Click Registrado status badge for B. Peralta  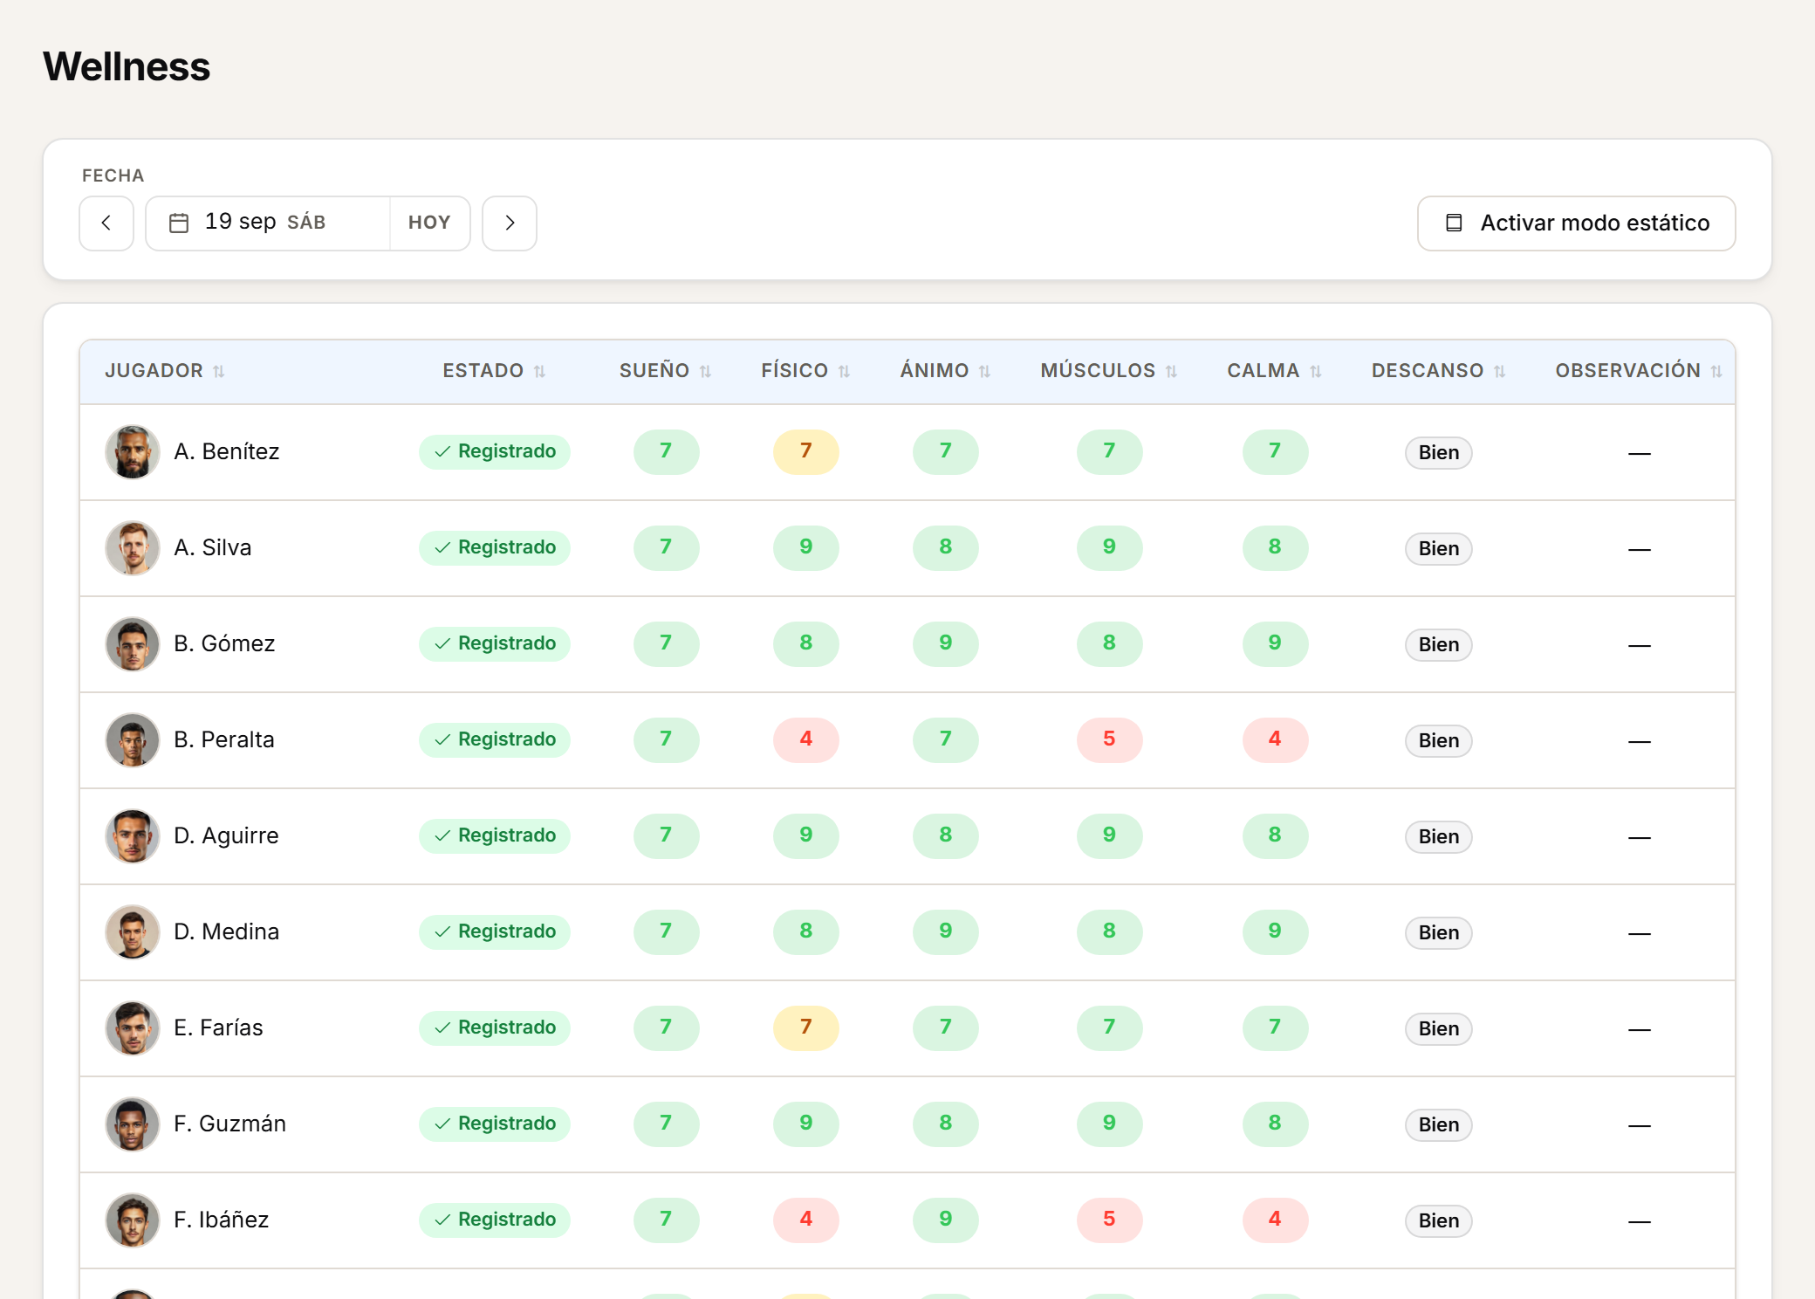tap(495, 739)
